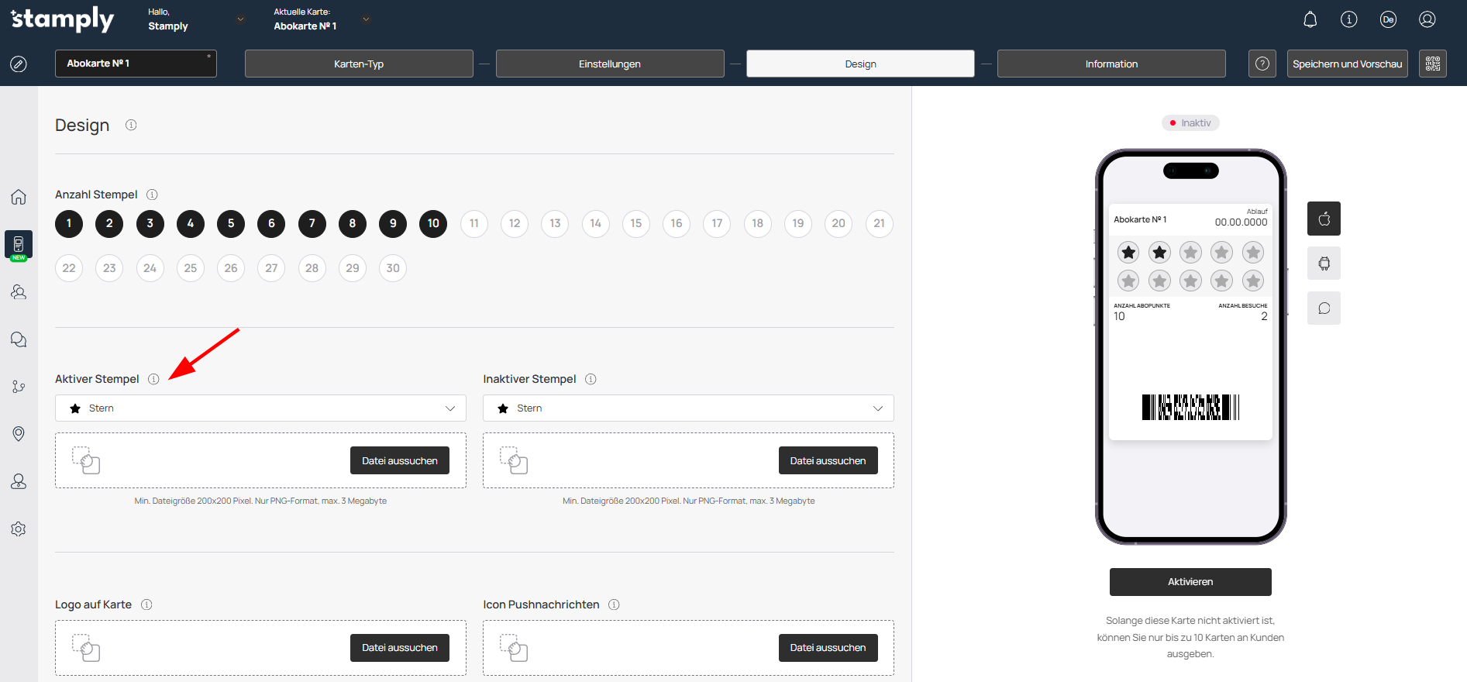Click the QR code icon in toolbar
1467x682 pixels.
[x=1432, y=64]
